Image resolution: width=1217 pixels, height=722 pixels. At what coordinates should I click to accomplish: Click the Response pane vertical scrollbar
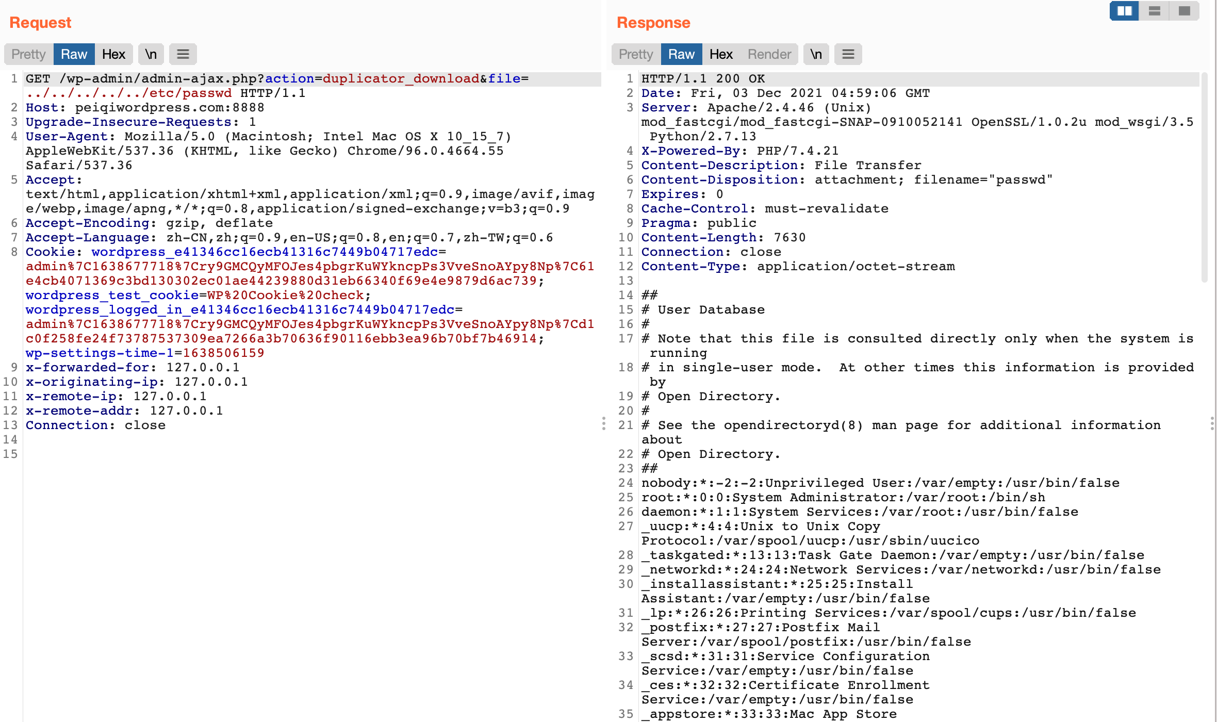coord(1204,178)
